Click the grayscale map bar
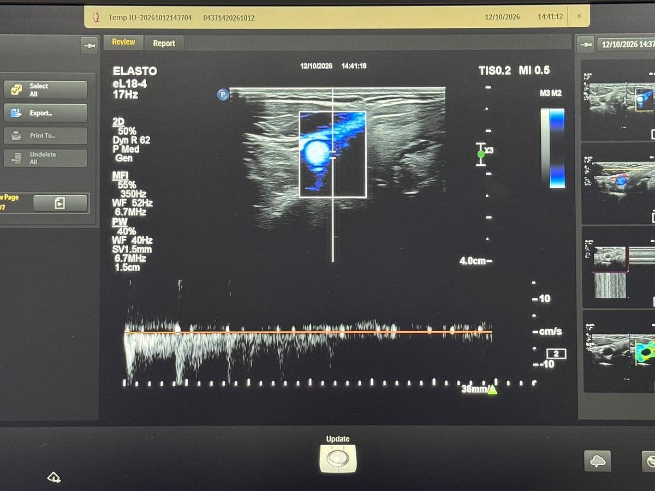This screenshot has height=491, width=655. coord(545,148)
